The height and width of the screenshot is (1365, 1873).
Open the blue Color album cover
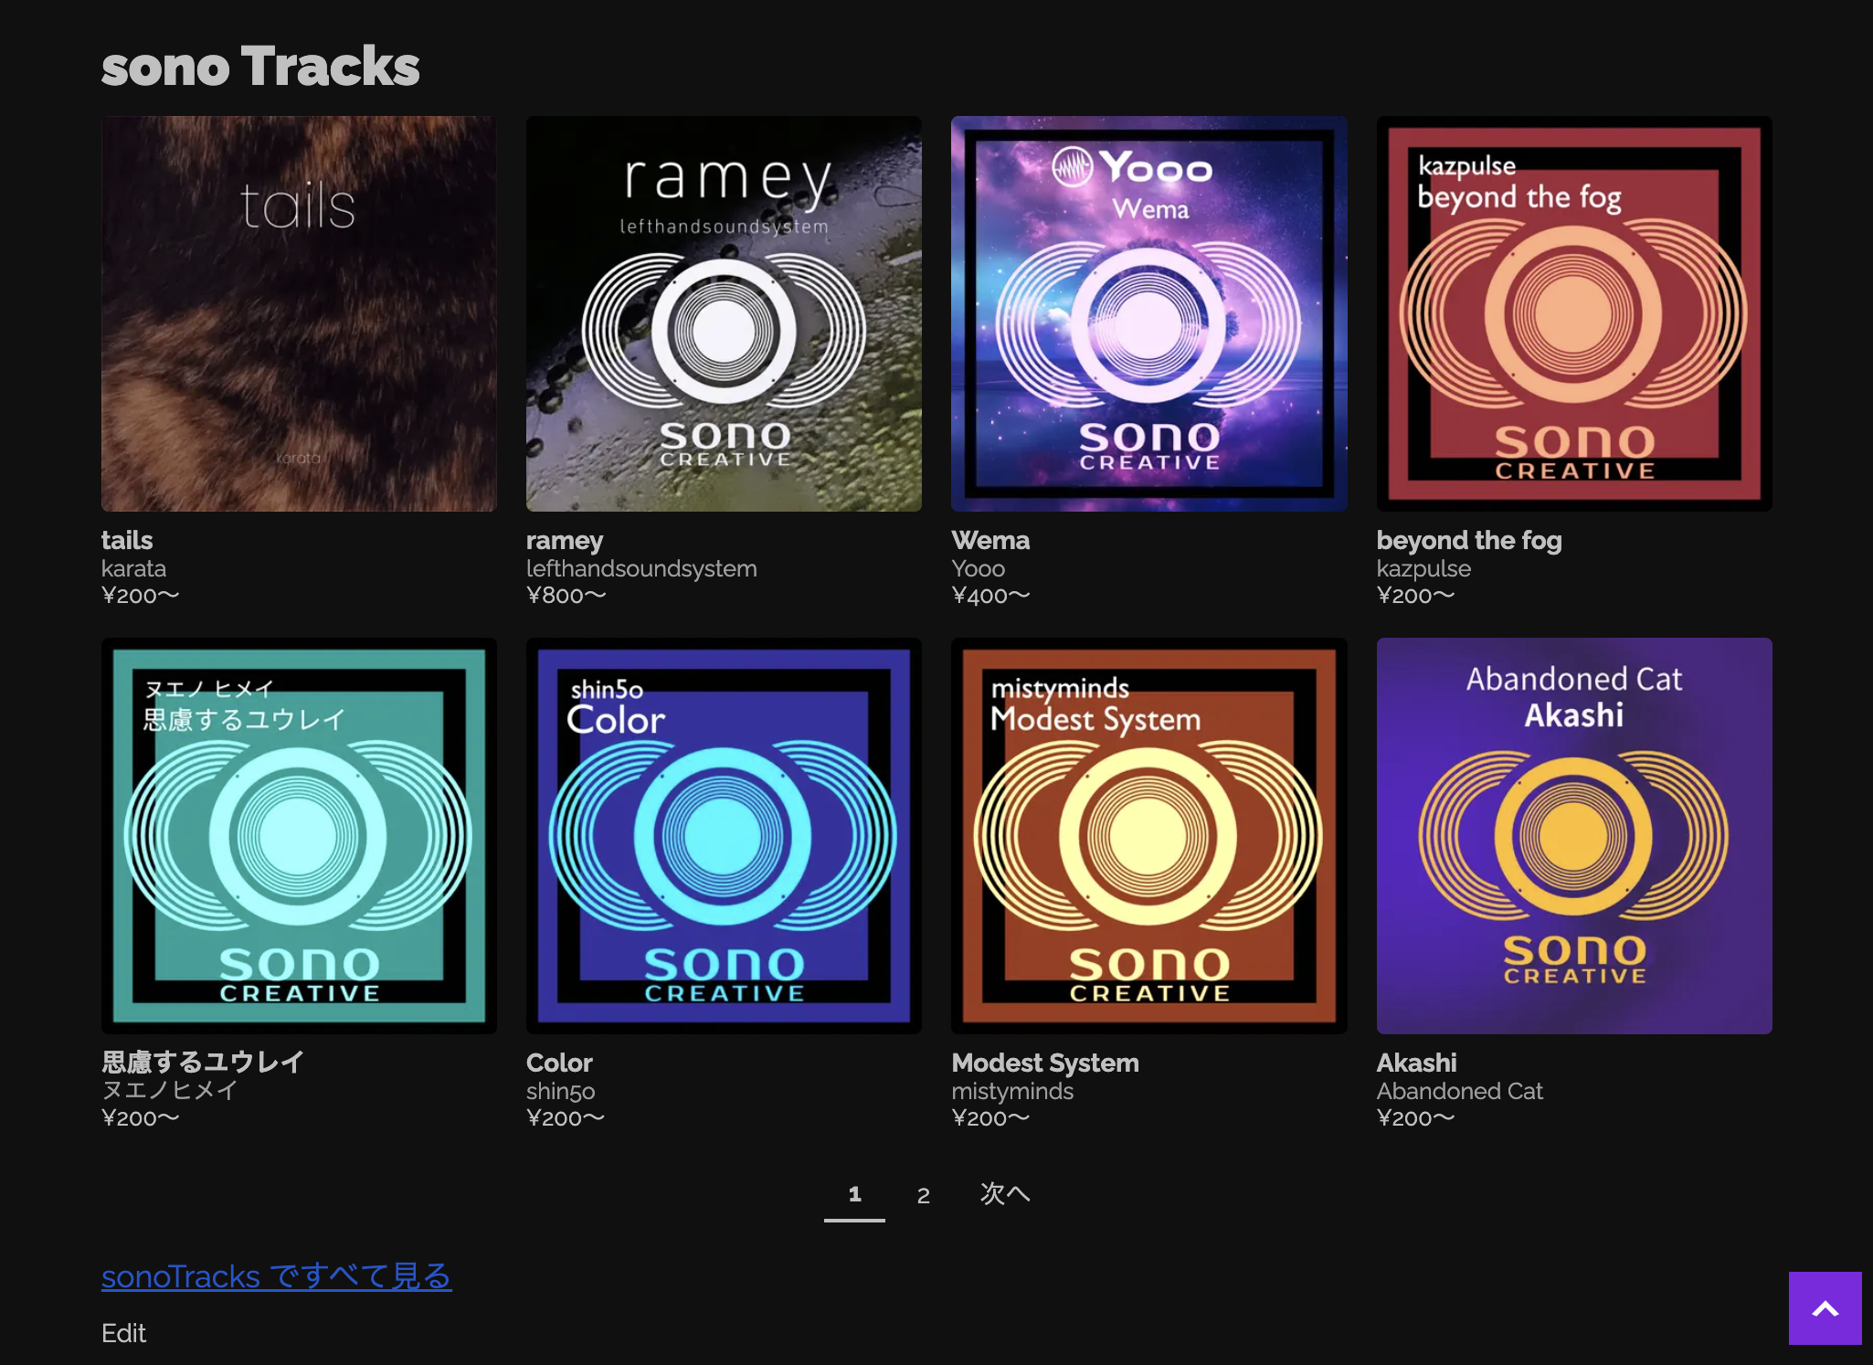point(724,836)
